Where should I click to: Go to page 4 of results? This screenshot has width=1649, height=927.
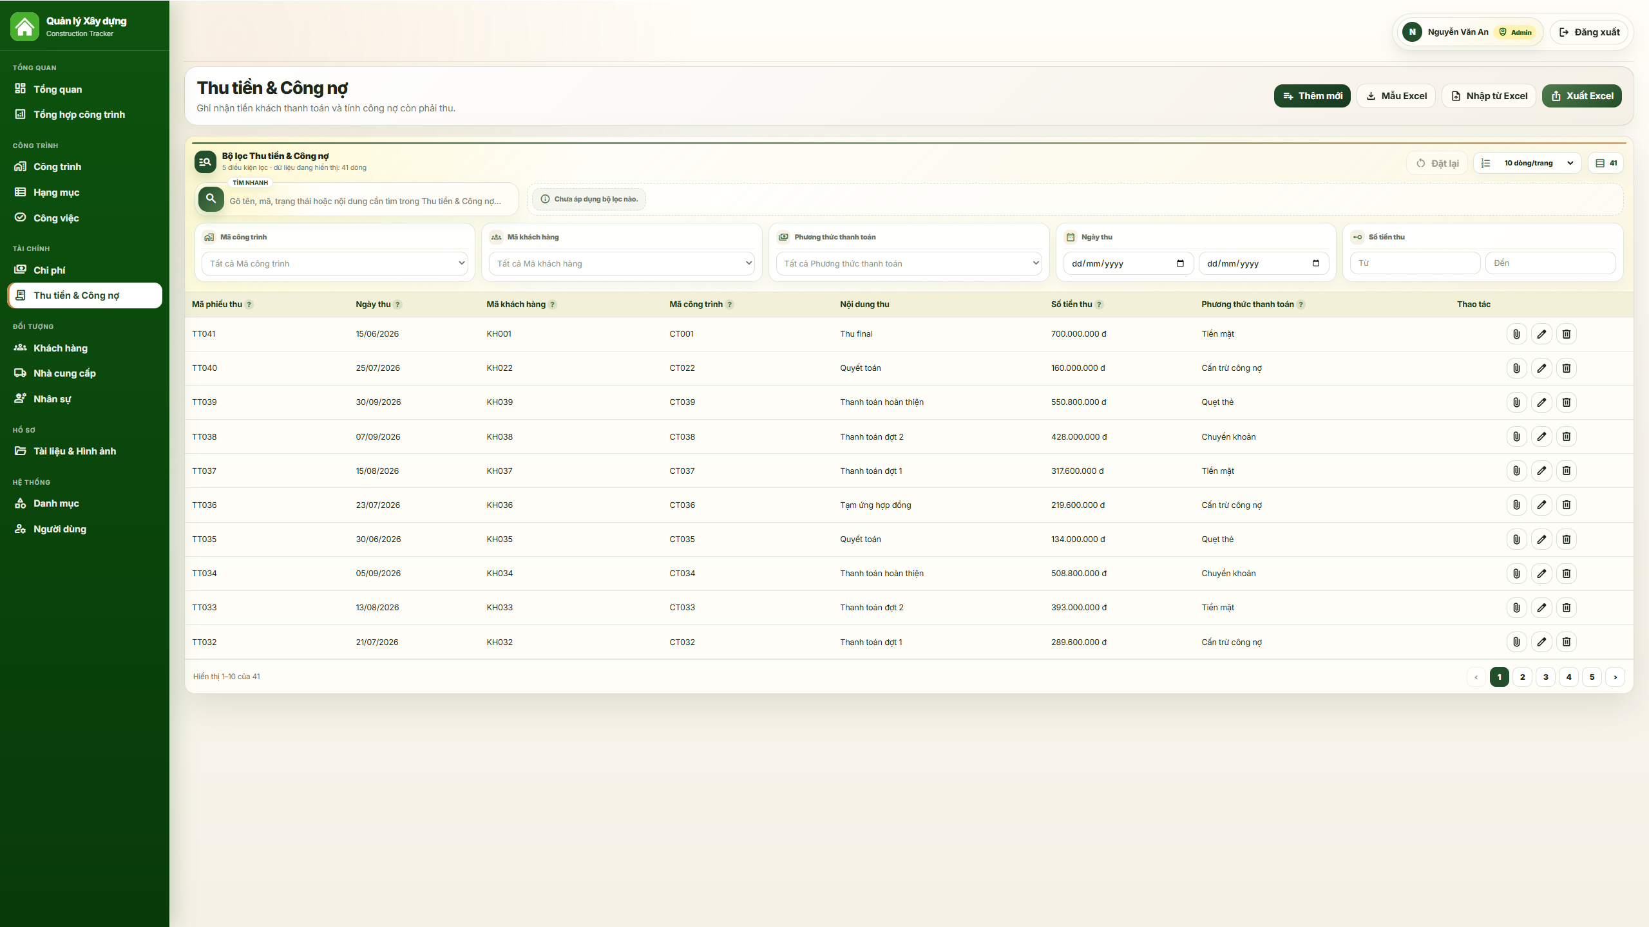click(1568, 677)
